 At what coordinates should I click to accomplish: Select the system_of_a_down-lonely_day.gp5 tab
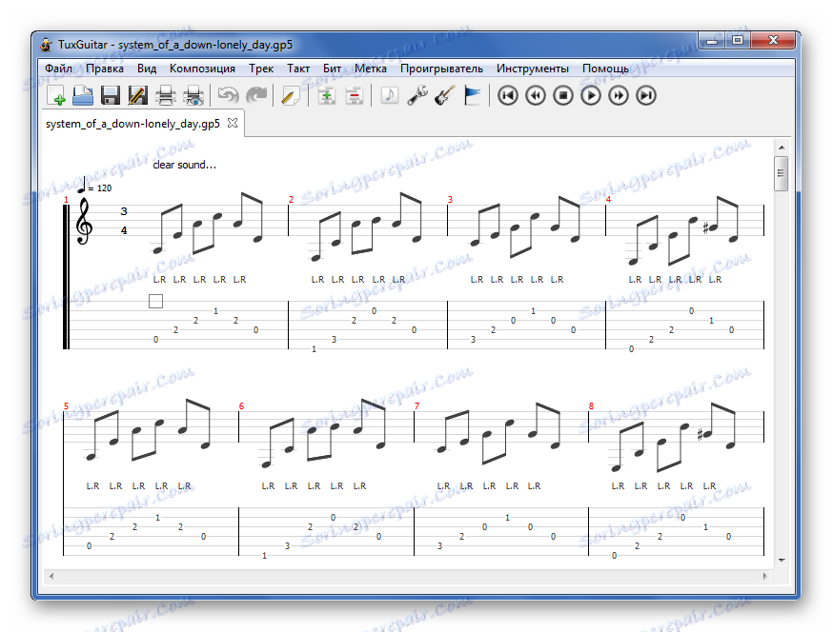(132, 124)
